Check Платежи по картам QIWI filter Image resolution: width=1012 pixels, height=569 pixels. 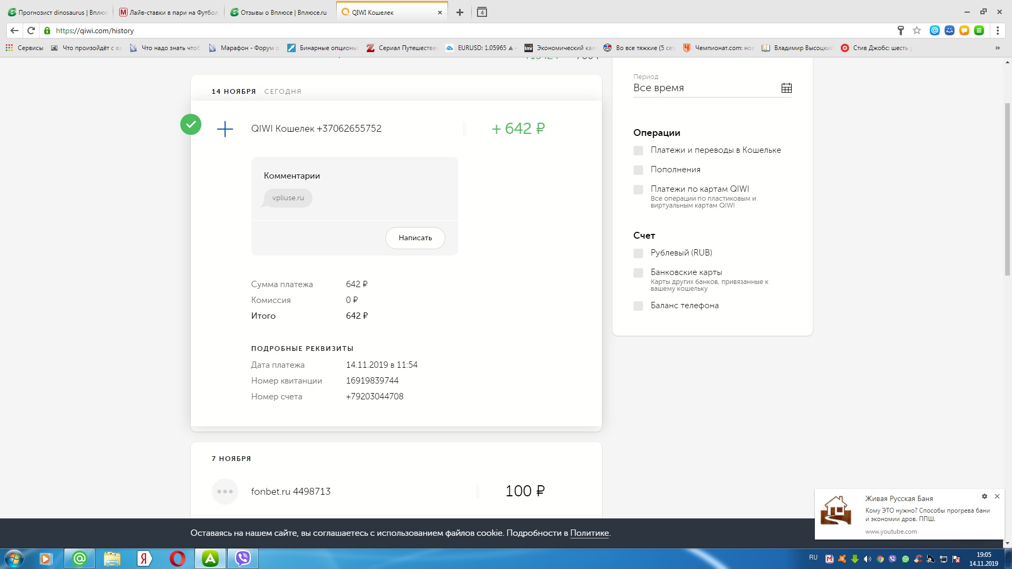[x=638, y=190]
